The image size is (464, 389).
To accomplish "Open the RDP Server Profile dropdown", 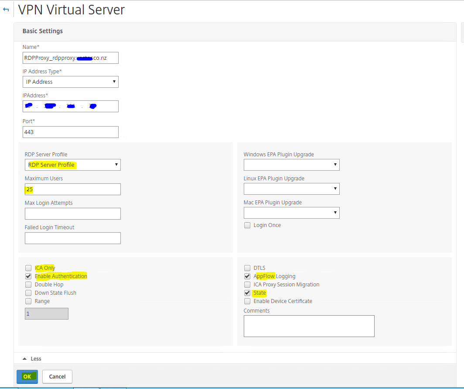I will (72, 165).
